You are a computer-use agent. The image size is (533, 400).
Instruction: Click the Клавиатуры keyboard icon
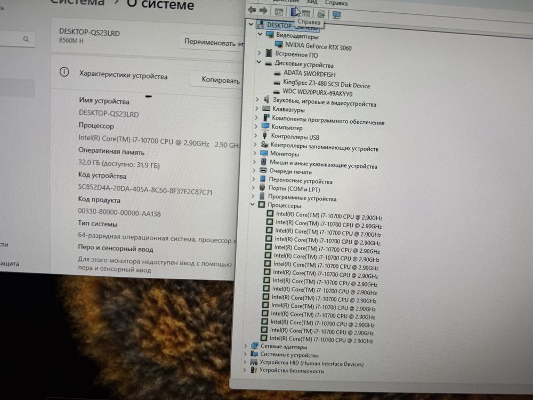(266, 108)
